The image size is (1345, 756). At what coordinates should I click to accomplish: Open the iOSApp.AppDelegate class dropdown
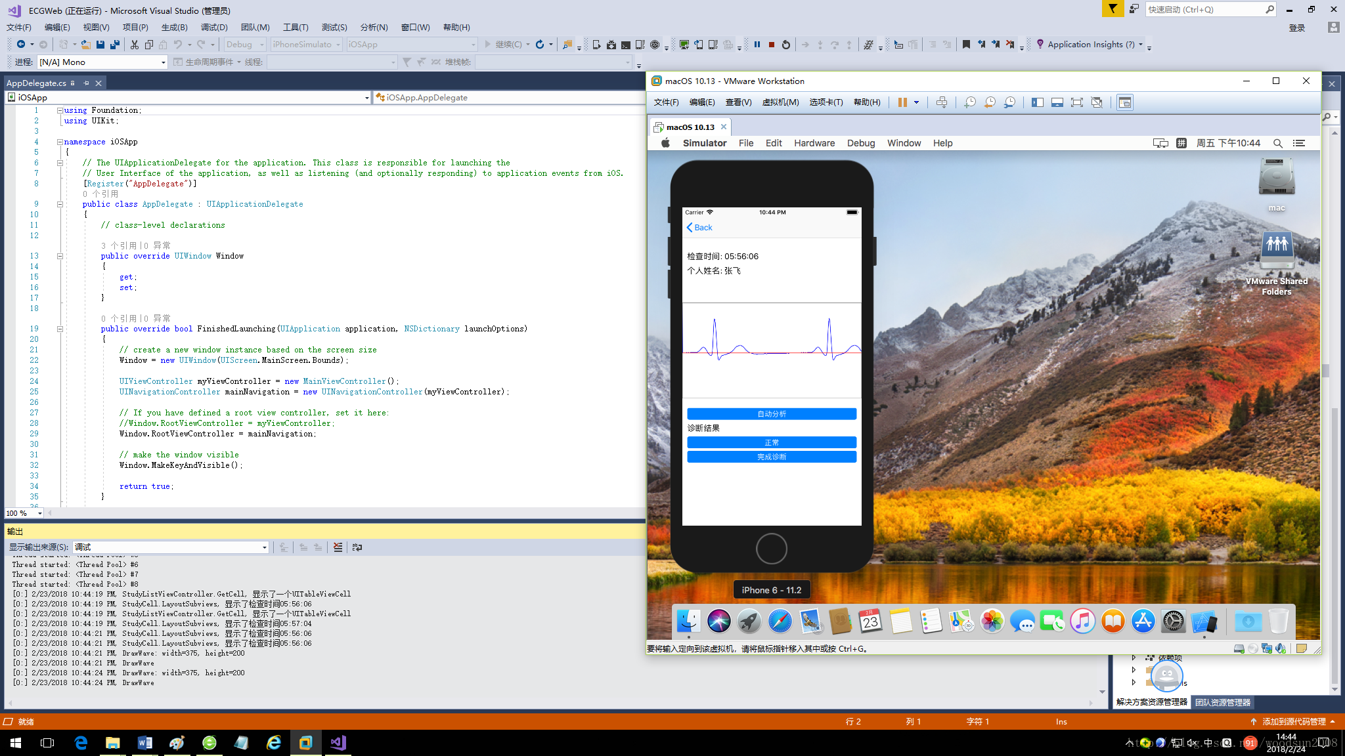(x=509, y=98)
